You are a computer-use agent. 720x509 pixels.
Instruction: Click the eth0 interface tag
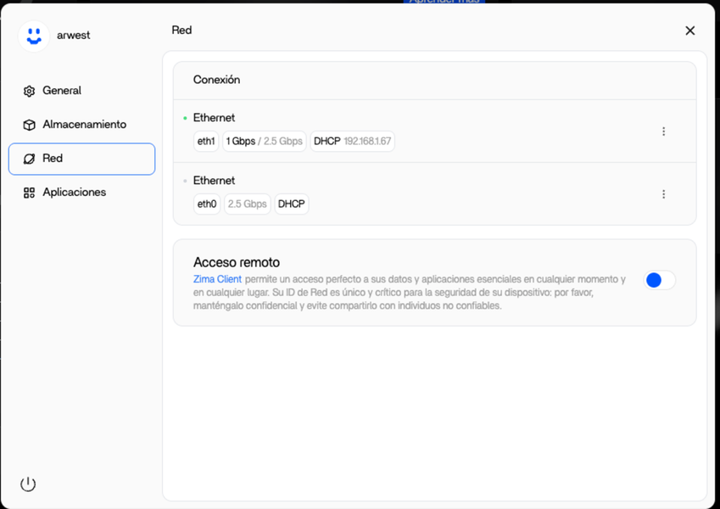[206, 204]
